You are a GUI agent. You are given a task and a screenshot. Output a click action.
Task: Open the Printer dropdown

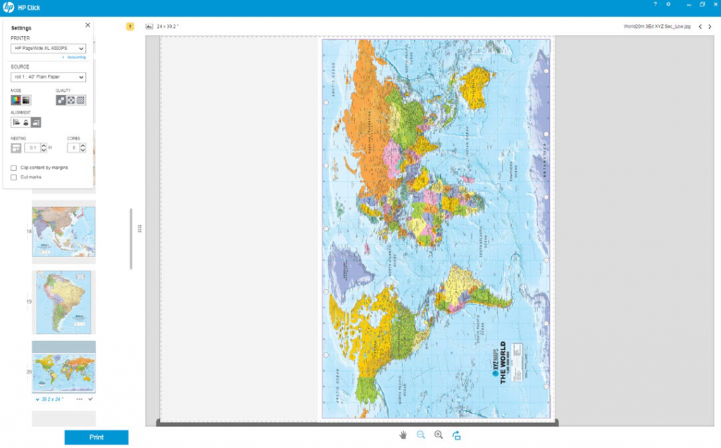coord(49,49)
